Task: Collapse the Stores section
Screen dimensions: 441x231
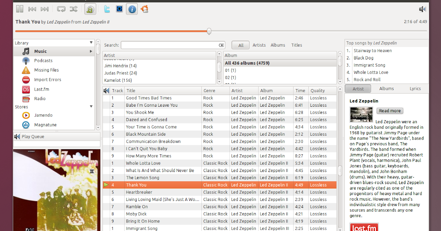Action: click(x=91, y=107)
